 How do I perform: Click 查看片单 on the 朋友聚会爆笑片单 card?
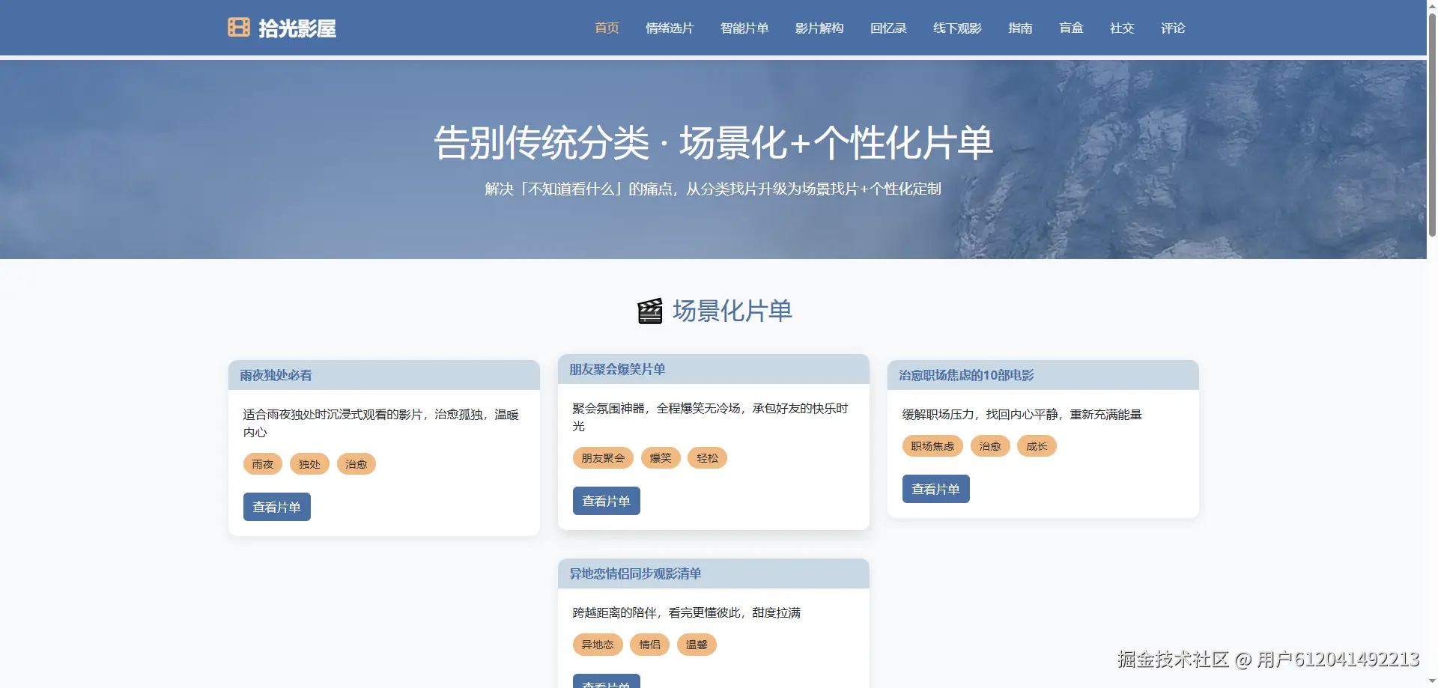pos(606,501)
